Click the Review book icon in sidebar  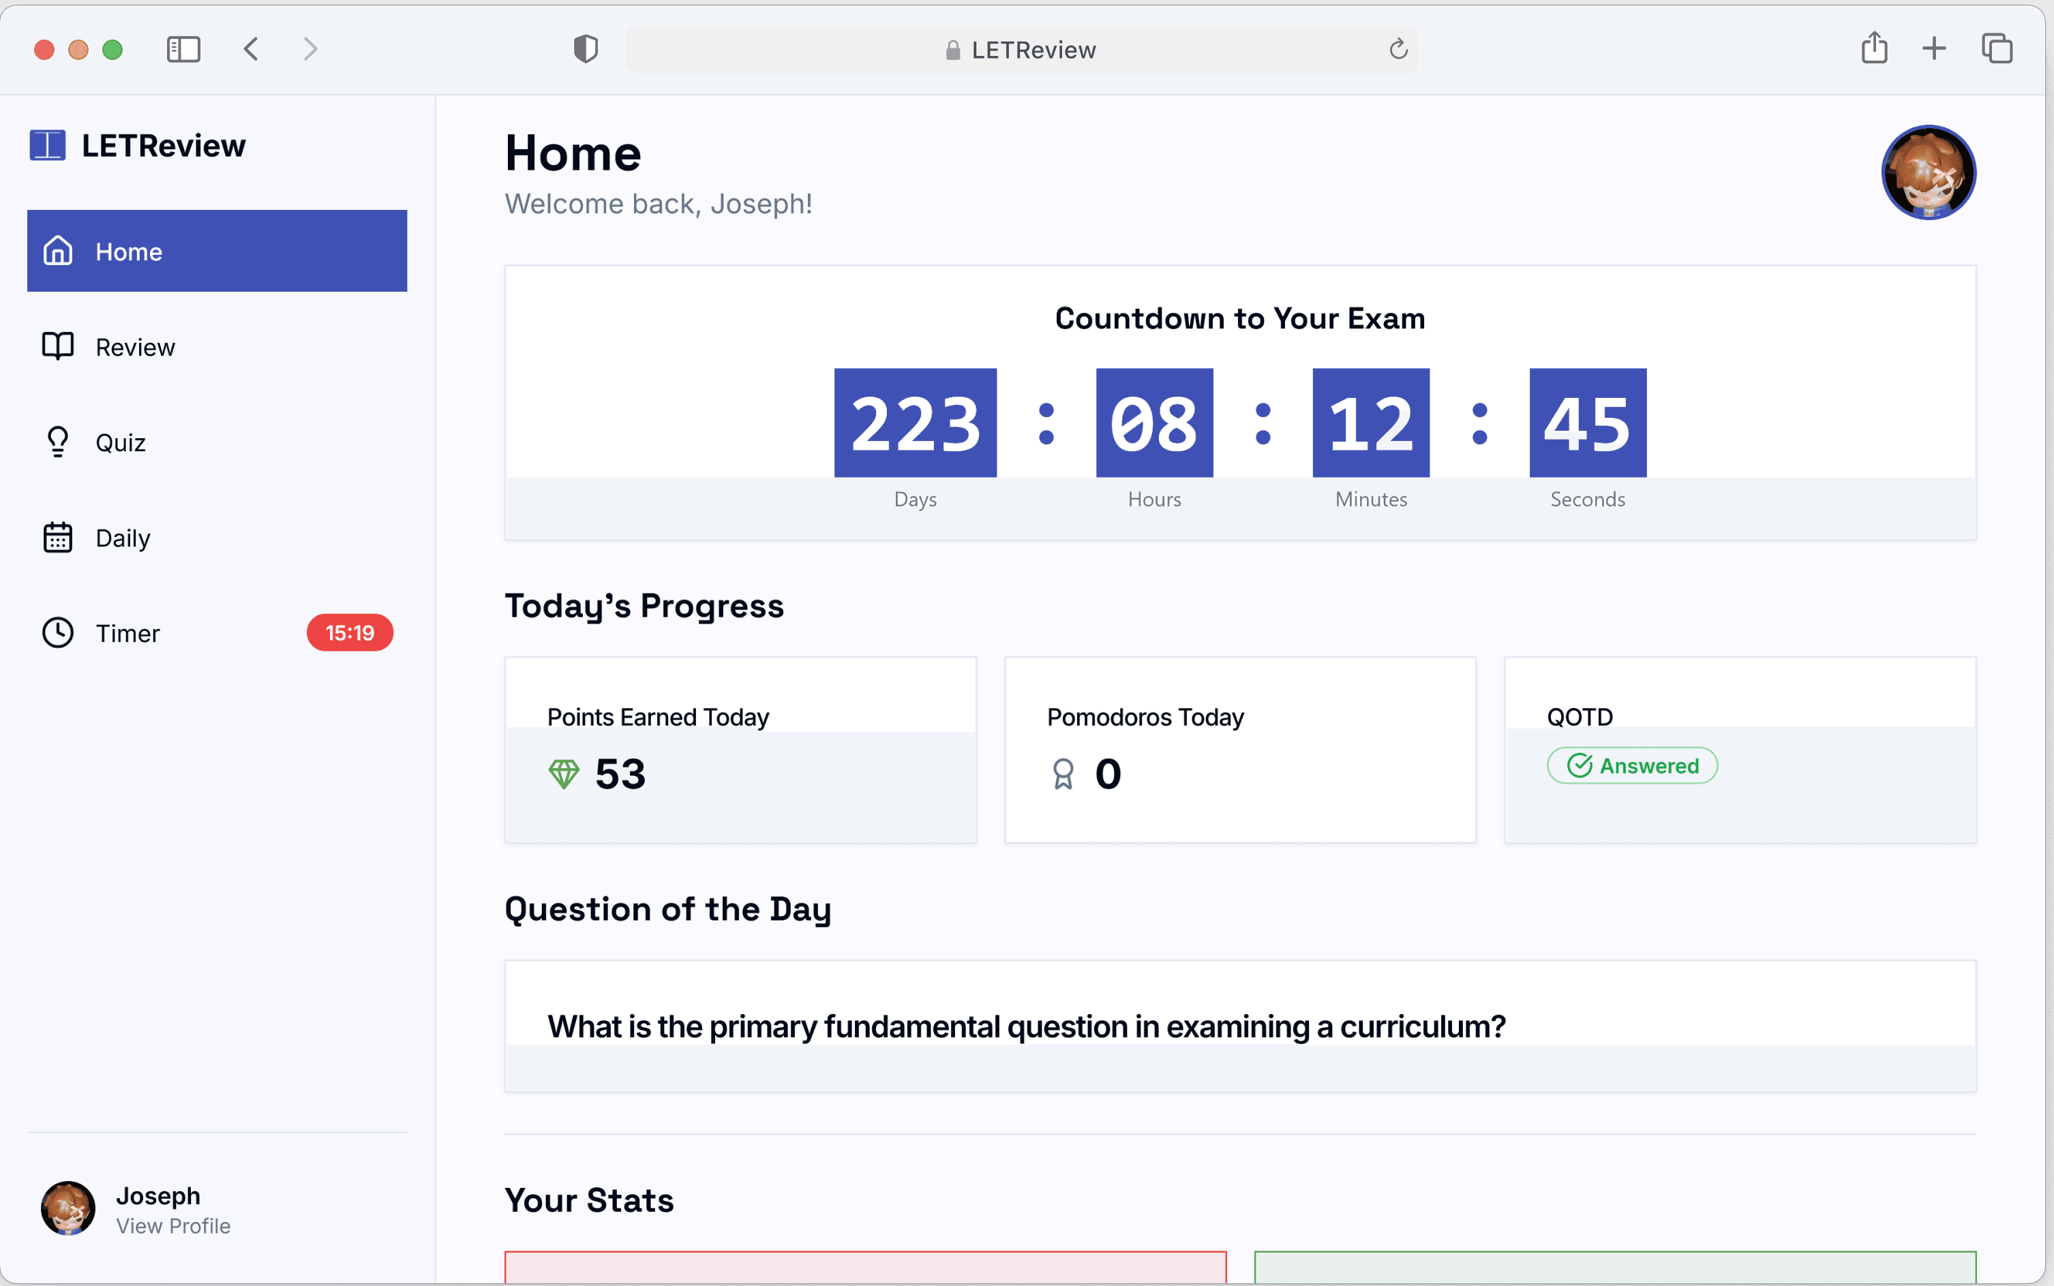coord(57,346)
